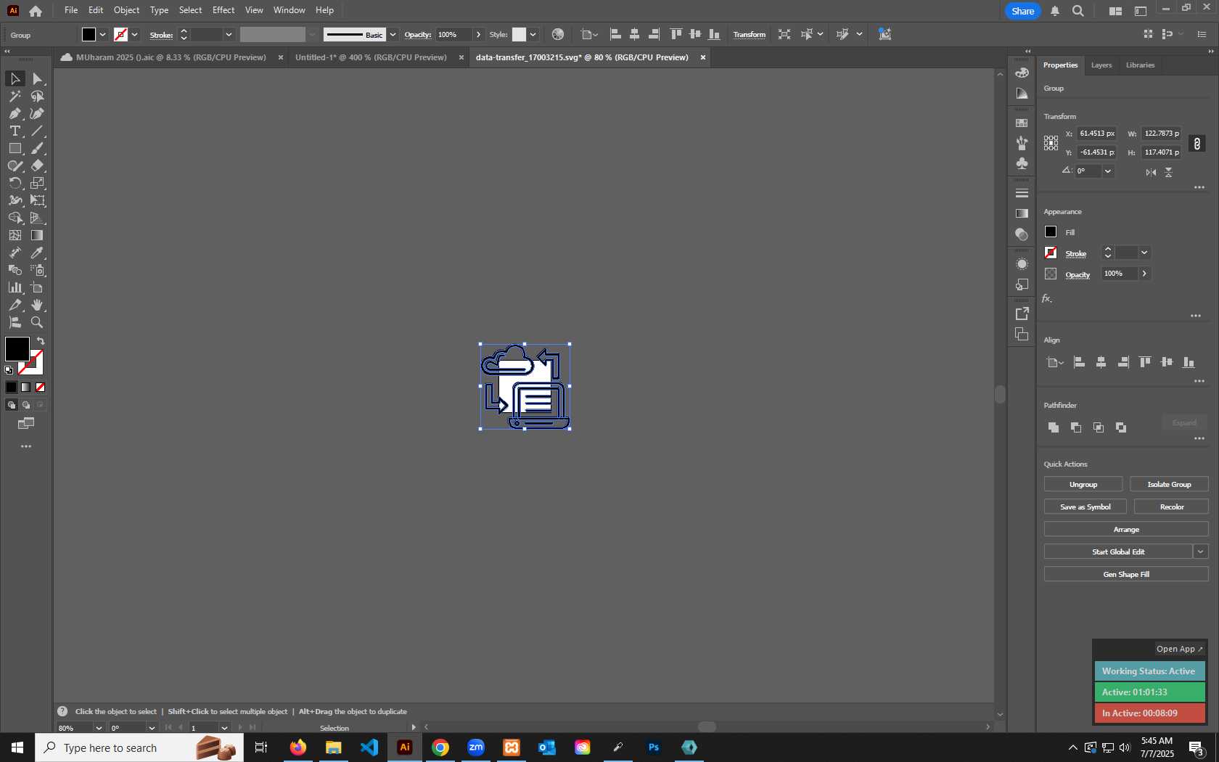Select the Hand tool

pyautogui.click(x=38, y=305)
